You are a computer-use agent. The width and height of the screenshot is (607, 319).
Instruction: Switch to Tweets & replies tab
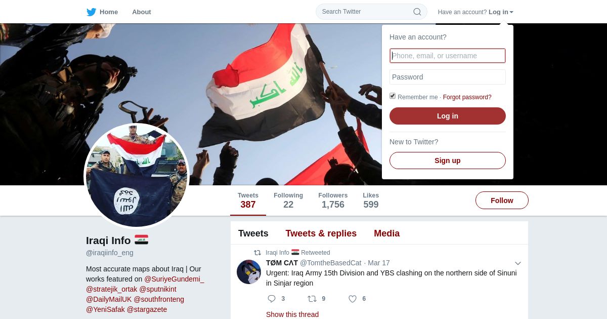pyautogui.click(x=321, y=233)
